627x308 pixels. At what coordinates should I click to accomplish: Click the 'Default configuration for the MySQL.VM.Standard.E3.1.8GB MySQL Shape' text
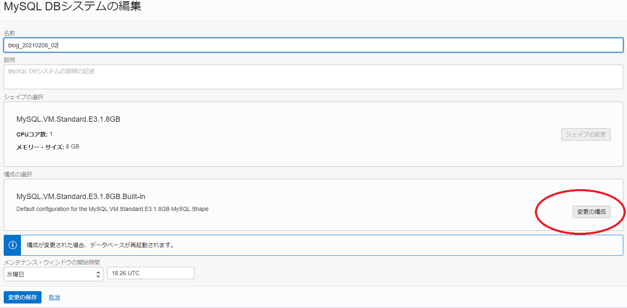point(112,209)
